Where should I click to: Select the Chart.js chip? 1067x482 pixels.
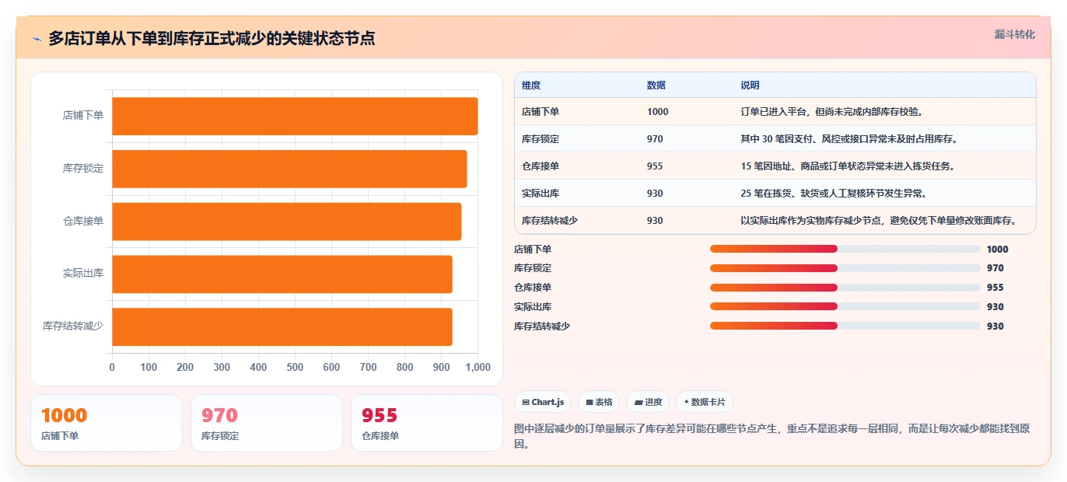543,402
